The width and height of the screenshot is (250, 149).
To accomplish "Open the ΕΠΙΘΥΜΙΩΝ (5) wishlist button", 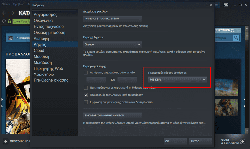I will [x=228, y=30].
